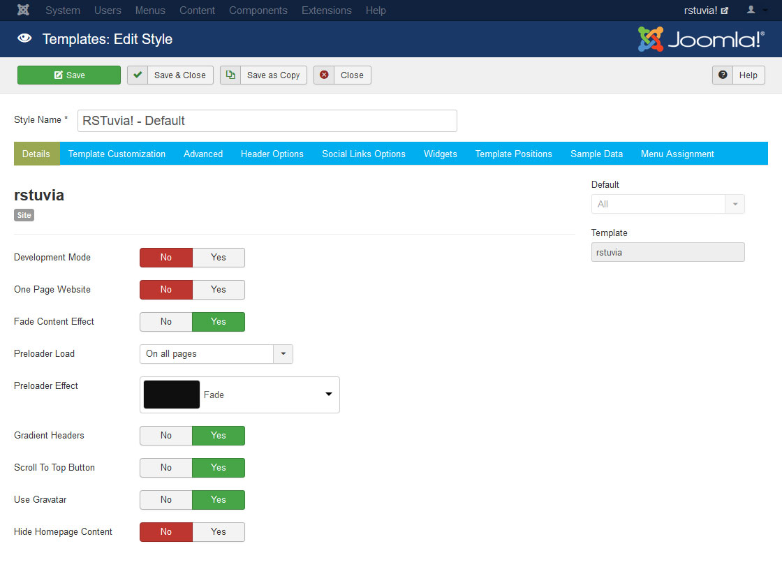The image size is (782, 567).
Task: Click the black Preloader Effect preview swatch
Action: (x=172, y=395)
